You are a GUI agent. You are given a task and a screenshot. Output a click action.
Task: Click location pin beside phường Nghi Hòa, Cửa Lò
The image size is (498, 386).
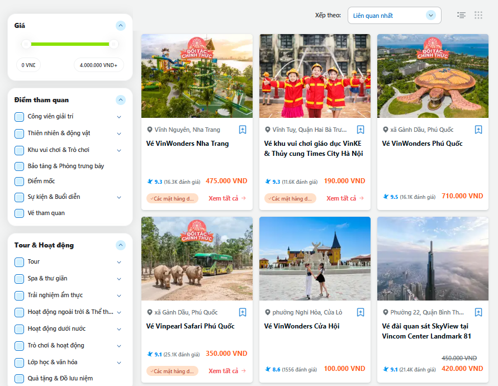tap(267, 312)
